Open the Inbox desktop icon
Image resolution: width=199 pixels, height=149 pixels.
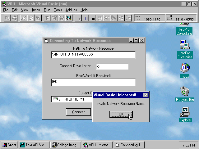tap(185, 69)
